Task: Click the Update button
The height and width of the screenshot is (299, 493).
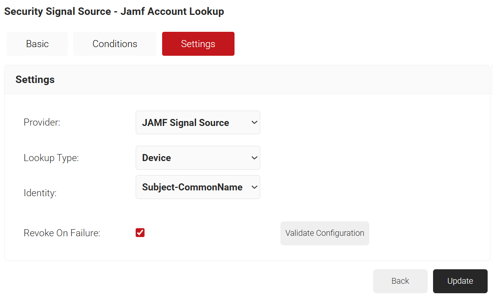Action: click(x=460, y=281)
